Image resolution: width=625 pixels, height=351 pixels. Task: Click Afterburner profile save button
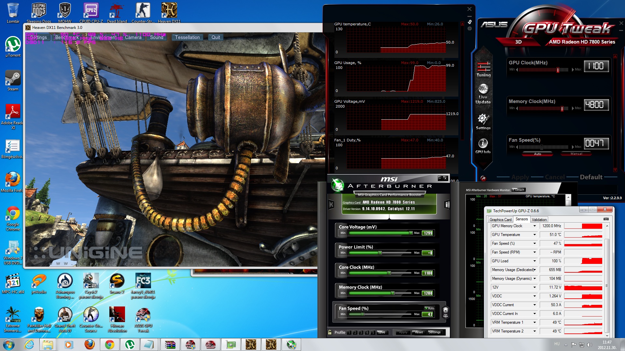pos(382,332)
